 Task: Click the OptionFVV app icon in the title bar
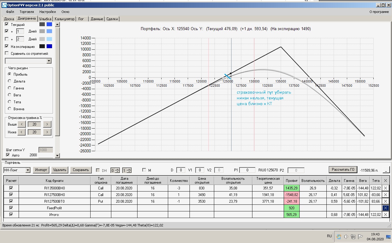tap(5, 5)
